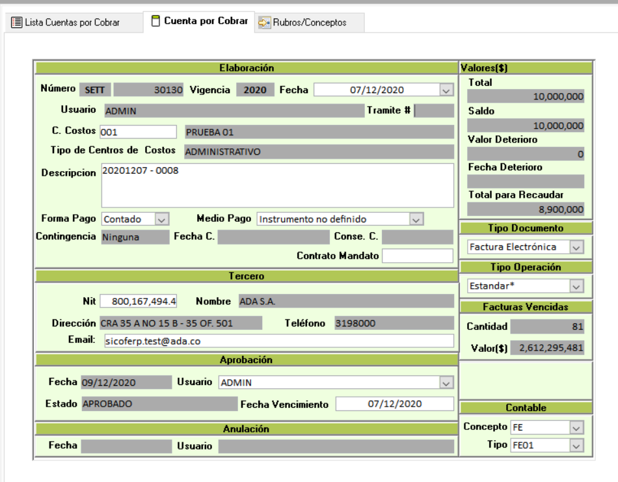This screenshot has height=482, width=618.
Task: Expand the Forma Pago dropdown
Action: click(x=162, y=219)
